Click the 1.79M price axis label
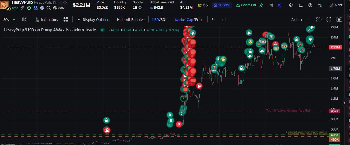Screen dimensions: 350x145 335,68
